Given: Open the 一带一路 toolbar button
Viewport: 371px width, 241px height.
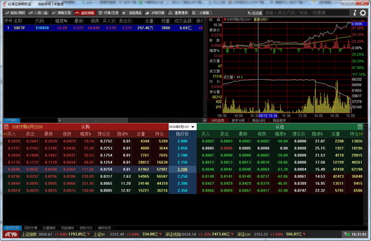Looking at the screenshot, I should (x=38, y=13).
